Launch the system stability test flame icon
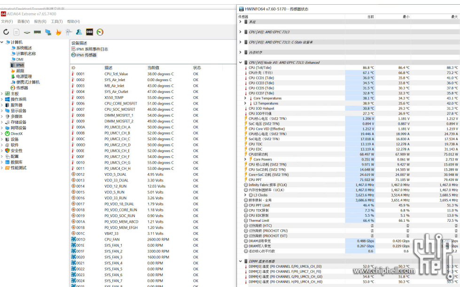 58,32
